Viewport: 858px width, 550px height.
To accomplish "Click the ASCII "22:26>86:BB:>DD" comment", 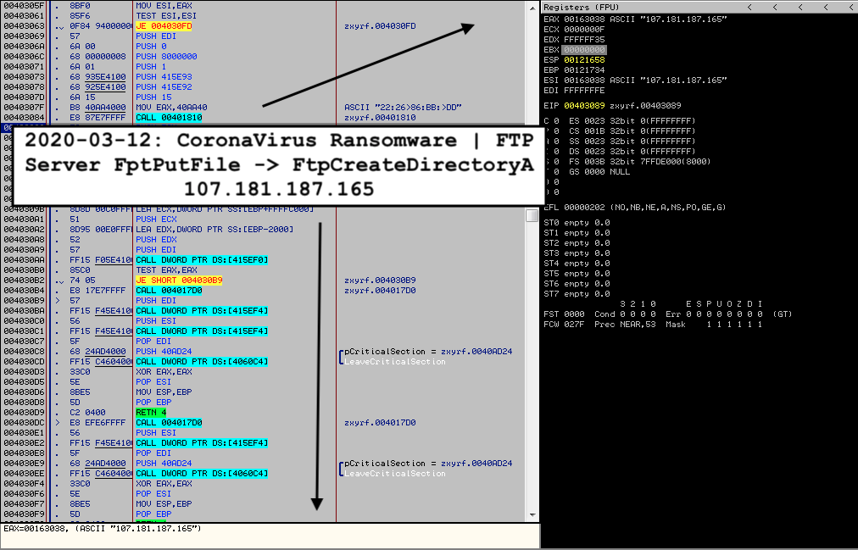I will coord(403,108).
